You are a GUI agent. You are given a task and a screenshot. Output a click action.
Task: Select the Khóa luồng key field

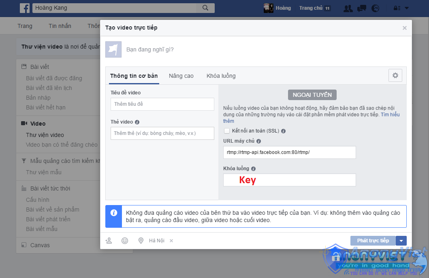(x=290, y=180)
